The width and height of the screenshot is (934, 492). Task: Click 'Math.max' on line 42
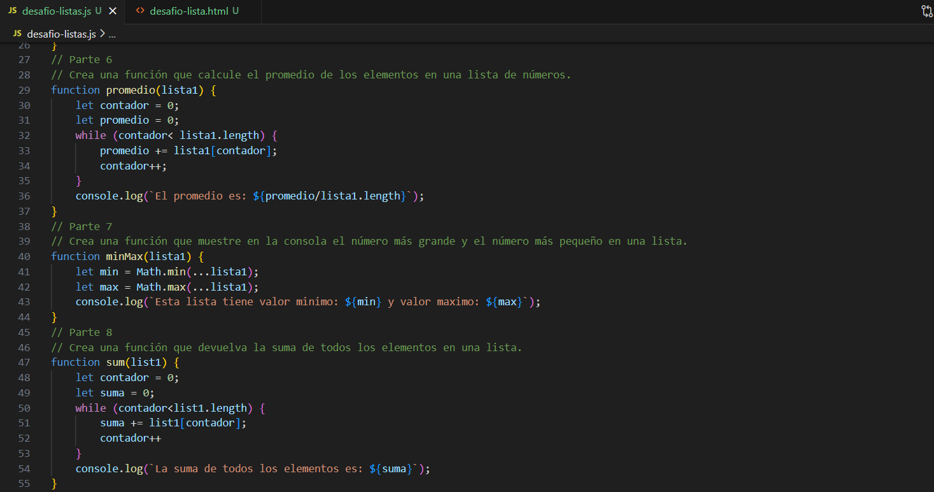(x=161, y=287)
